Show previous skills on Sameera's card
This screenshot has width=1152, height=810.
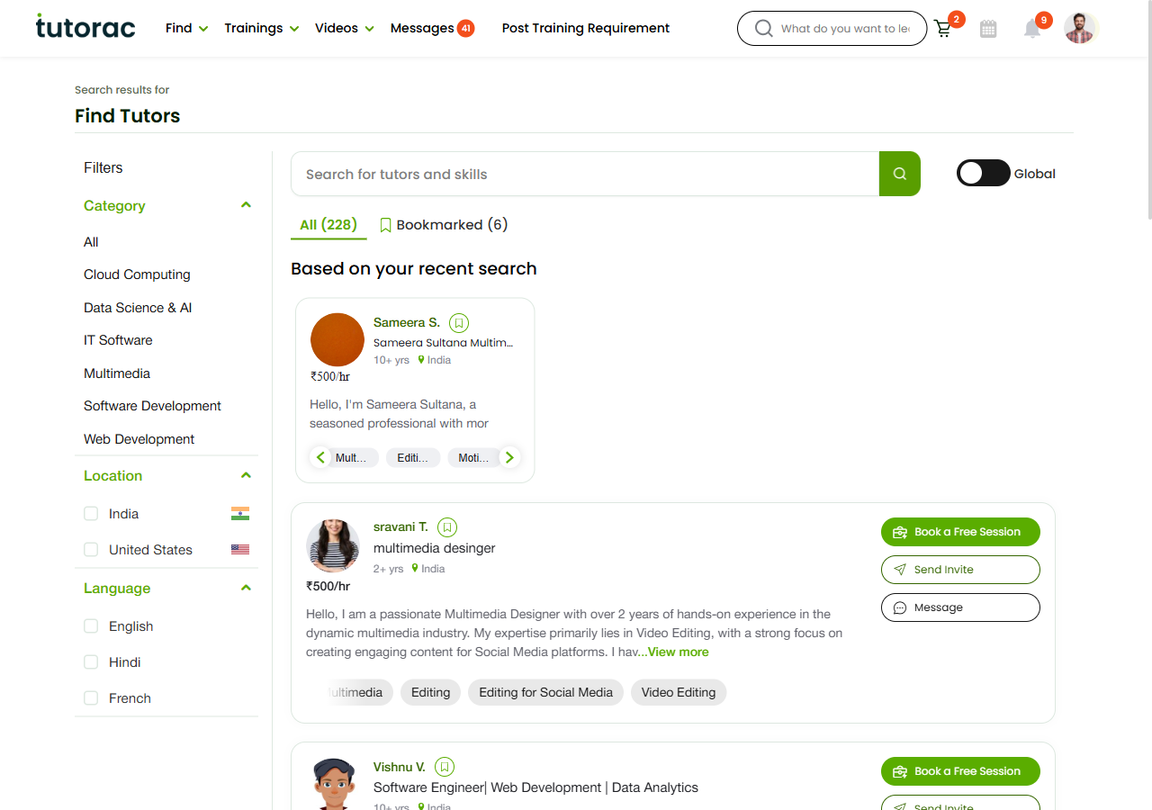coord(320,457)
